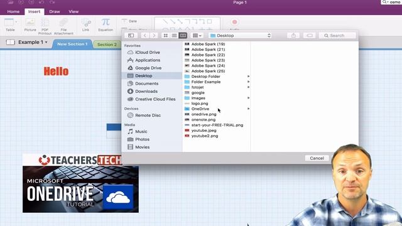The width and height of the screenshot is (402, 226).
Task: Open Applications in the sidebar
Action: coord(152,60)
